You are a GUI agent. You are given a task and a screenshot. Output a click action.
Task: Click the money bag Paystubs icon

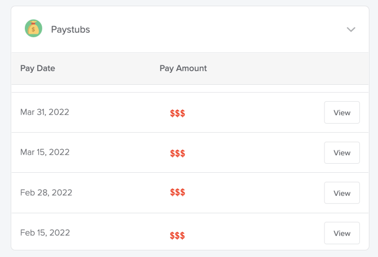click(x=33, y=29)
